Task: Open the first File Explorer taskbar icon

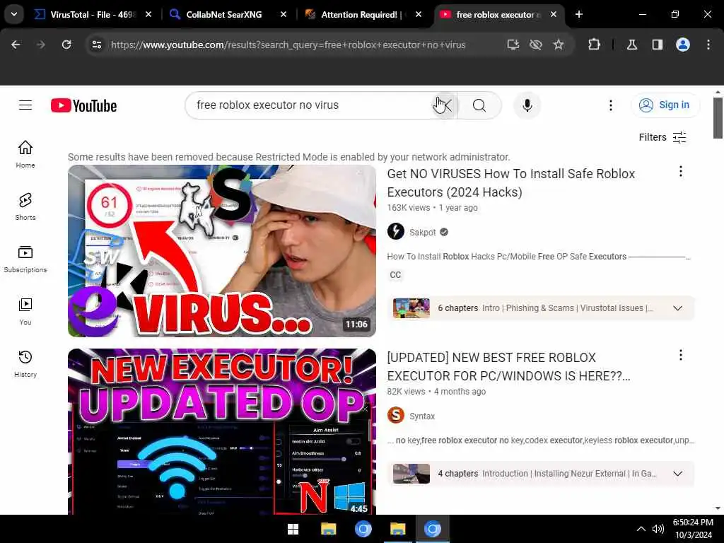Action: tap(329, 529)
